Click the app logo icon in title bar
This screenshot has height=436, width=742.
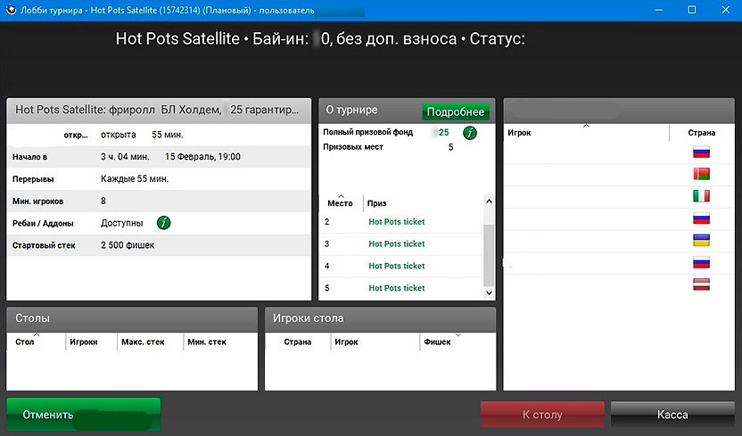click(11, 10)
